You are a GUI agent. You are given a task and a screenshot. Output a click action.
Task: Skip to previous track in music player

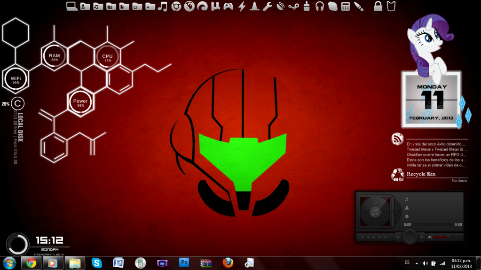398,237
